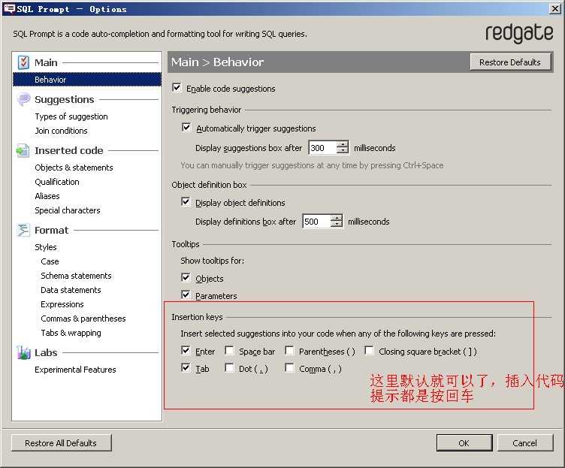Click the Format section heading
The width and height of the screenshot is (565, 468).
pyautogui.click(x=51, y=230)
